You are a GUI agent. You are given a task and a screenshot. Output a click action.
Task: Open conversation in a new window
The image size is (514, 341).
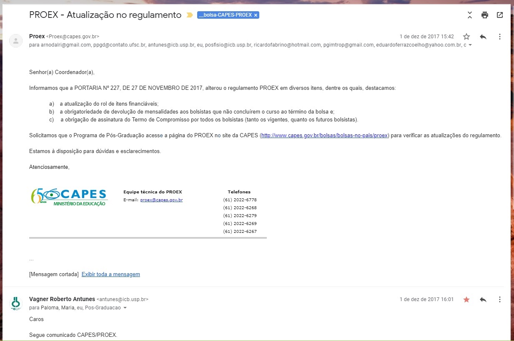(500, 15)
